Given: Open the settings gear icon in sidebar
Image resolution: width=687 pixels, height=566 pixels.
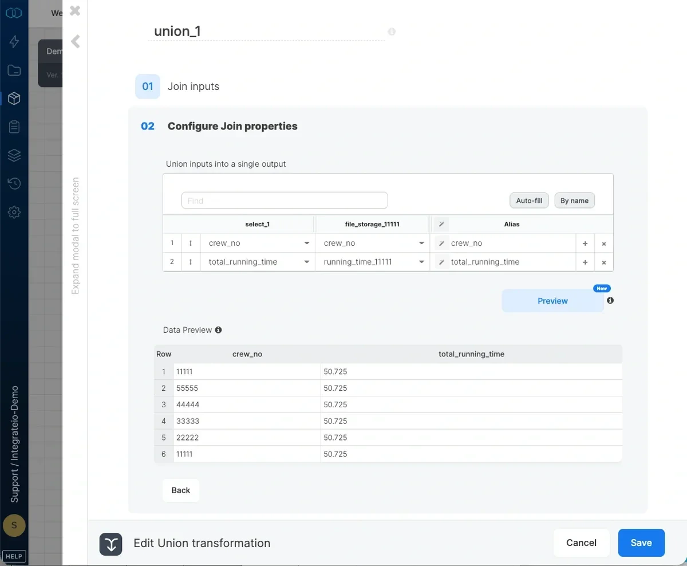Looking at the screenshot, I should [x=14, y=213].
